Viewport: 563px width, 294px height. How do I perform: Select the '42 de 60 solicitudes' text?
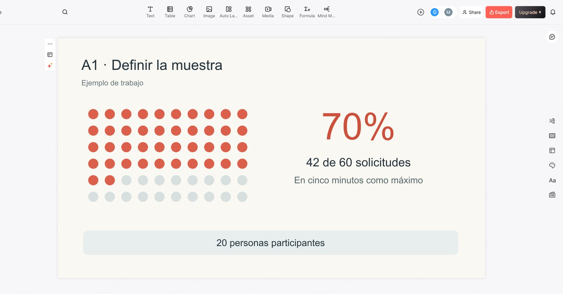[x=358, y=162]
